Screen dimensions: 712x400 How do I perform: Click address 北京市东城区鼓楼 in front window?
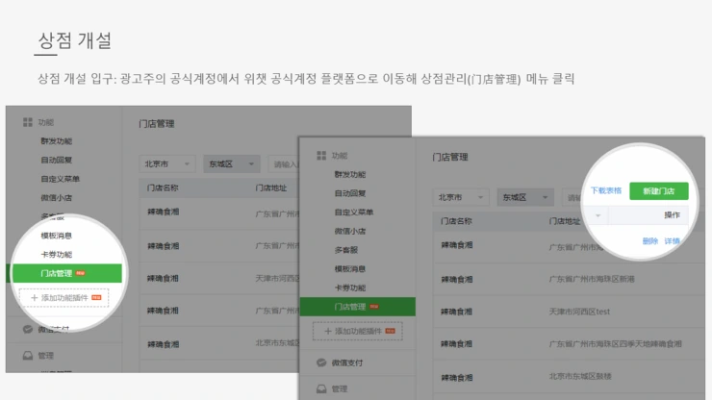(580, 376)
